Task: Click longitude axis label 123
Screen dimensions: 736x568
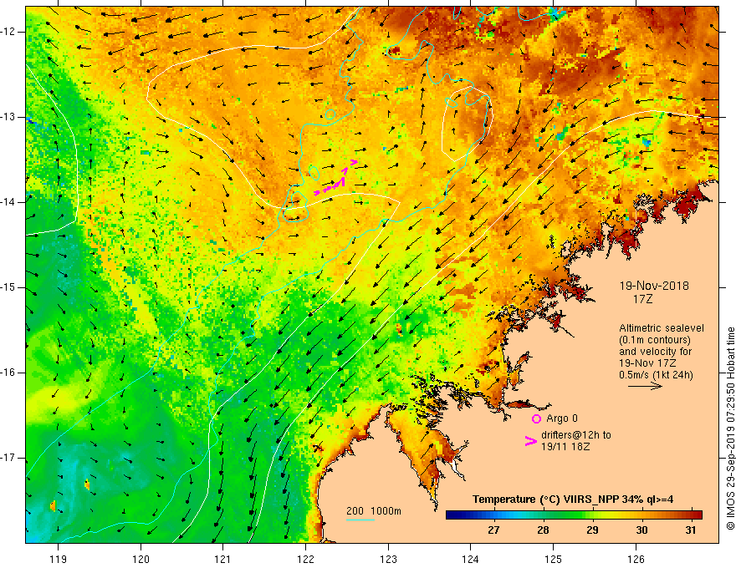Action: pos(388,559)
